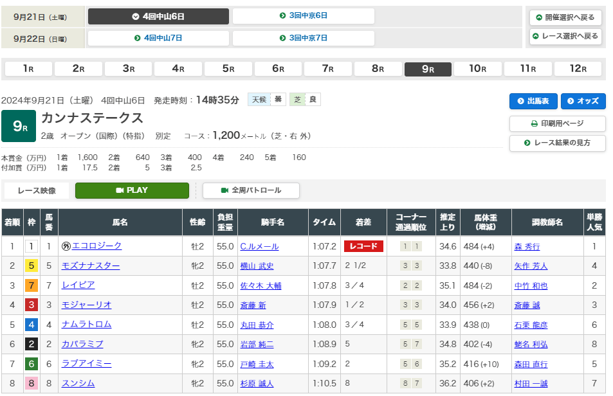Open the 全周パトロール patrol video

[251, 190]
